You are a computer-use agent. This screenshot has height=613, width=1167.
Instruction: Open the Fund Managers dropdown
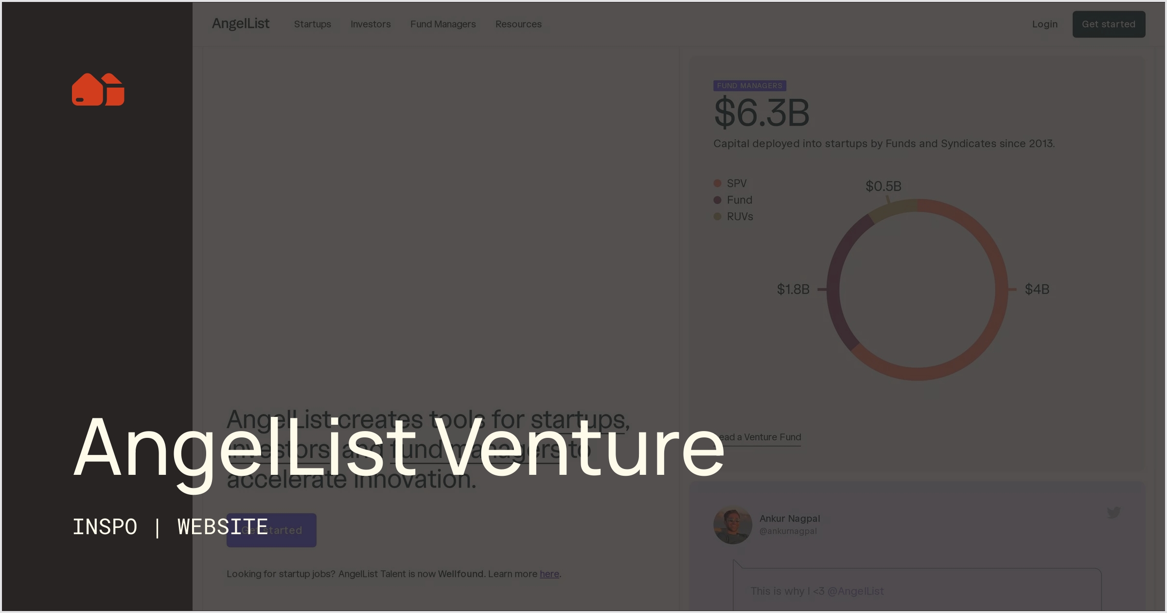pos(443,24)
